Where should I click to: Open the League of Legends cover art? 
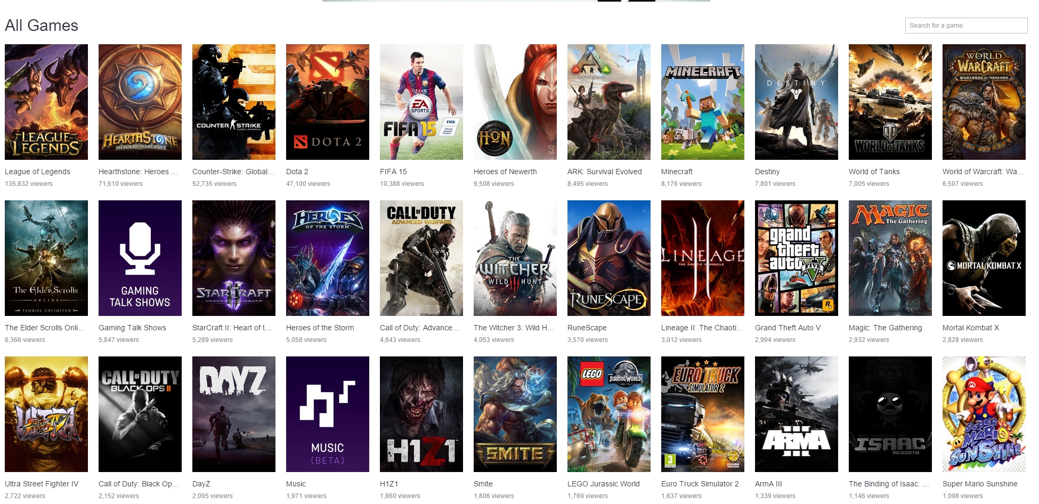point(46,102)
